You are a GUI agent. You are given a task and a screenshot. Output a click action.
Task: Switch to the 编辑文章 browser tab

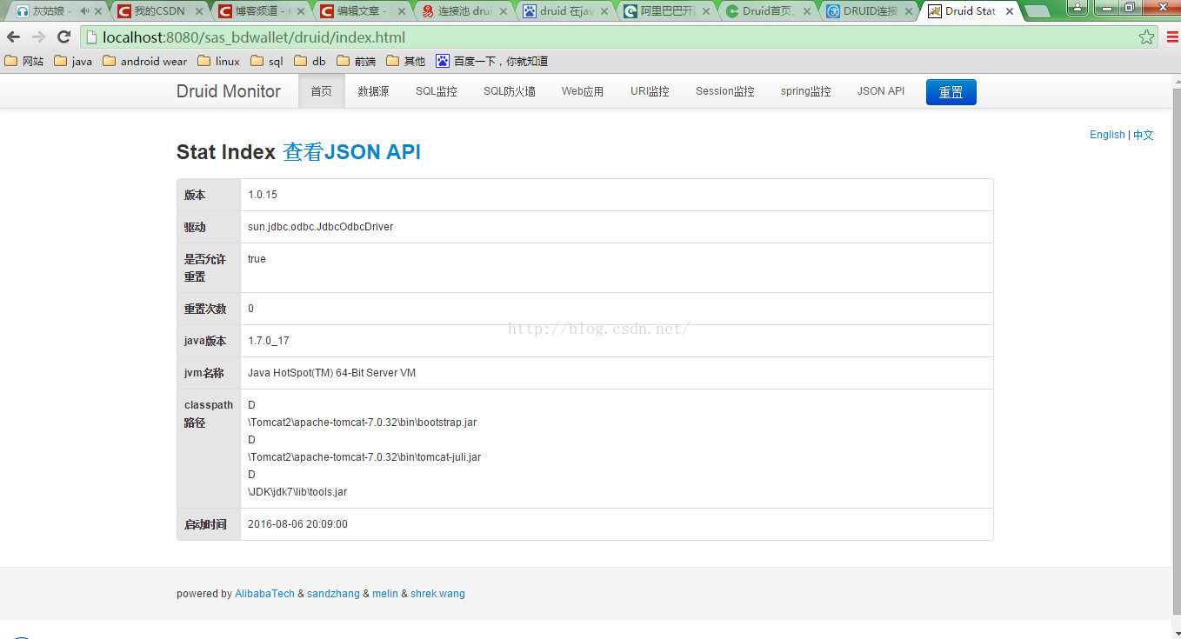point(364,11)
